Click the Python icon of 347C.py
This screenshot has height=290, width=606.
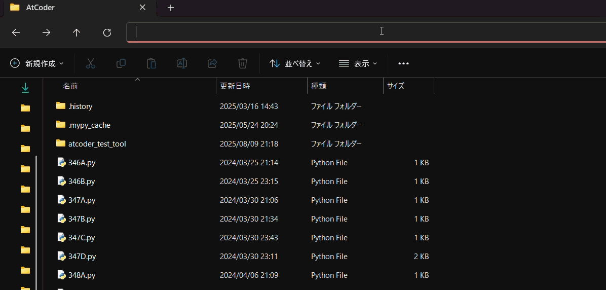point(61,237)
